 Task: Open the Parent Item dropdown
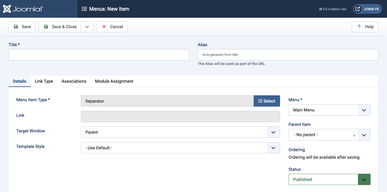point(364,135)
